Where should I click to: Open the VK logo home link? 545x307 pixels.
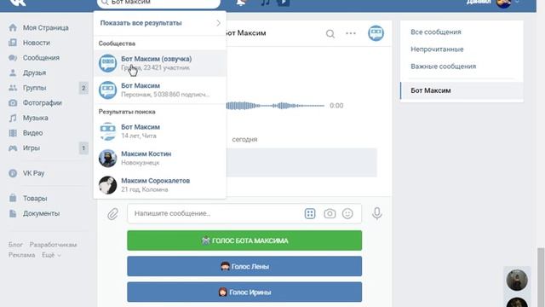pos(18,2)
